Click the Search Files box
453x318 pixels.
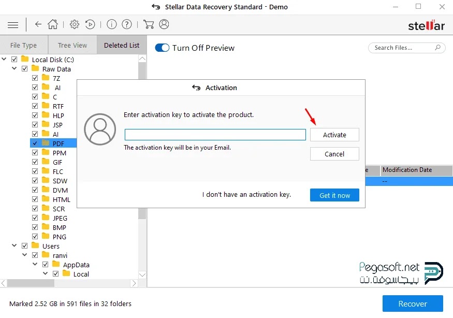pyautogui.click(x=407, y=48)
